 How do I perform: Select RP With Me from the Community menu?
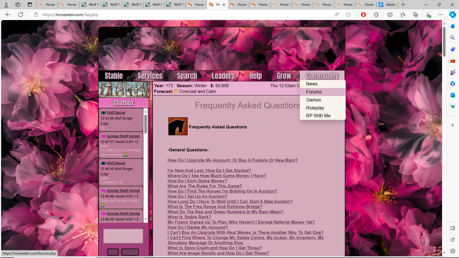pyautogui.click(x=318, y=115)
